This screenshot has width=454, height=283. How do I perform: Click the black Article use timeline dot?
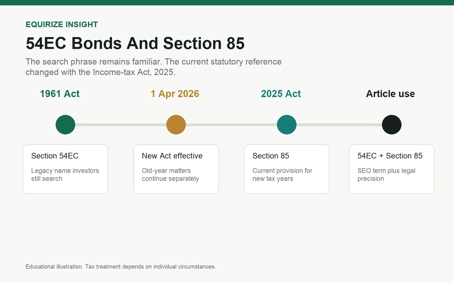pos(392,125)
